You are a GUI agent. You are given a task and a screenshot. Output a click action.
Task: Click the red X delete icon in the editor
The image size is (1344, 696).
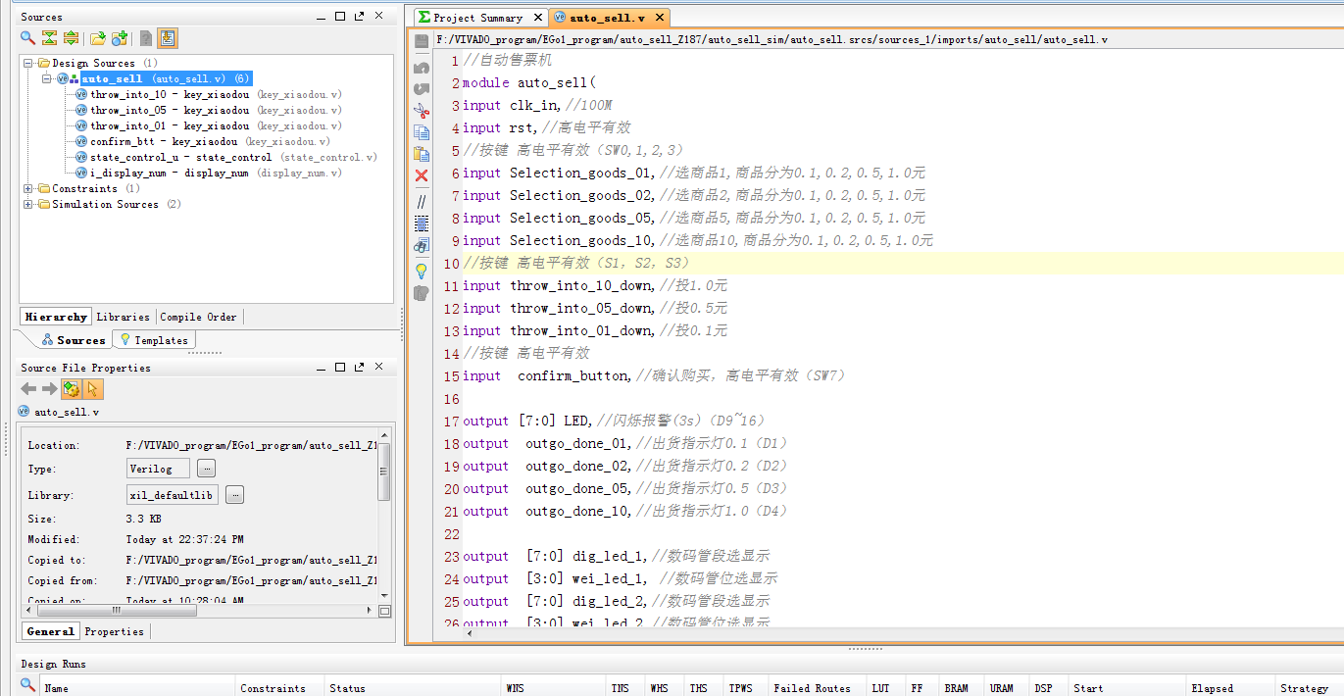(422, 175)
